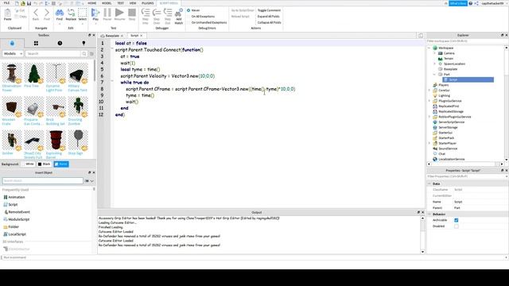Click the Toolbox search field
The width and height of the screenshot is (509, 286).
(x=53, y=53)
